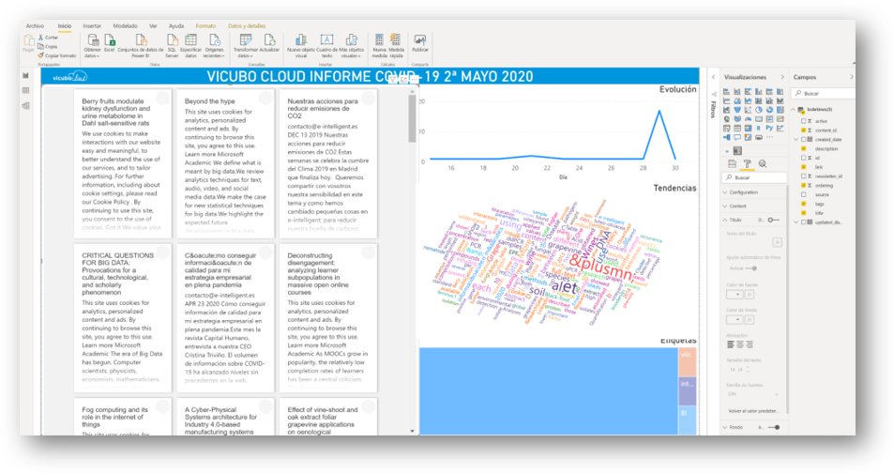The image size is (894, 474).
Task: Uncheck the content_id field checkbox
Action: pos(803,130)
